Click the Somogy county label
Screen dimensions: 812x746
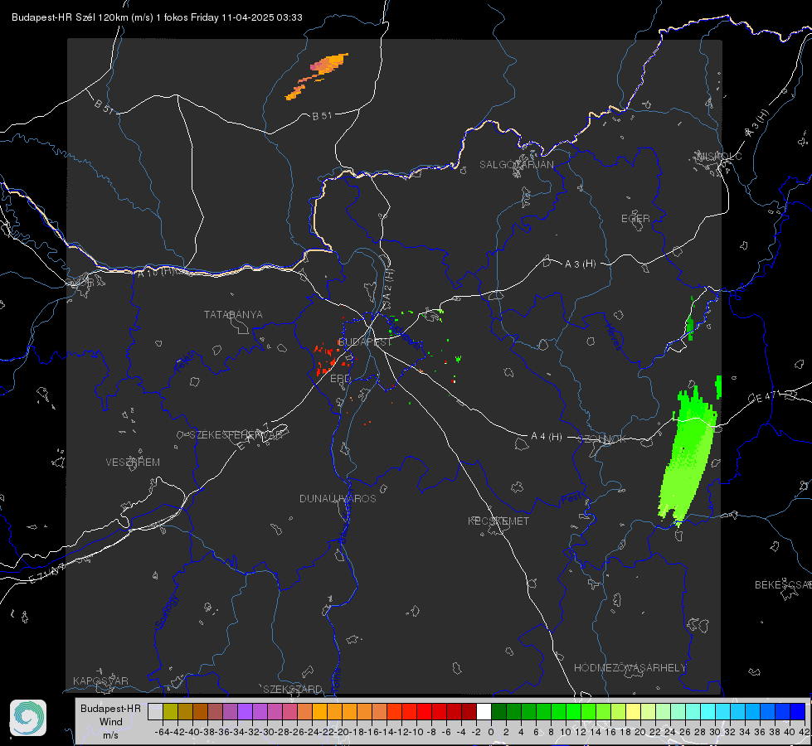pyautogui.click(x=166, y=613)
